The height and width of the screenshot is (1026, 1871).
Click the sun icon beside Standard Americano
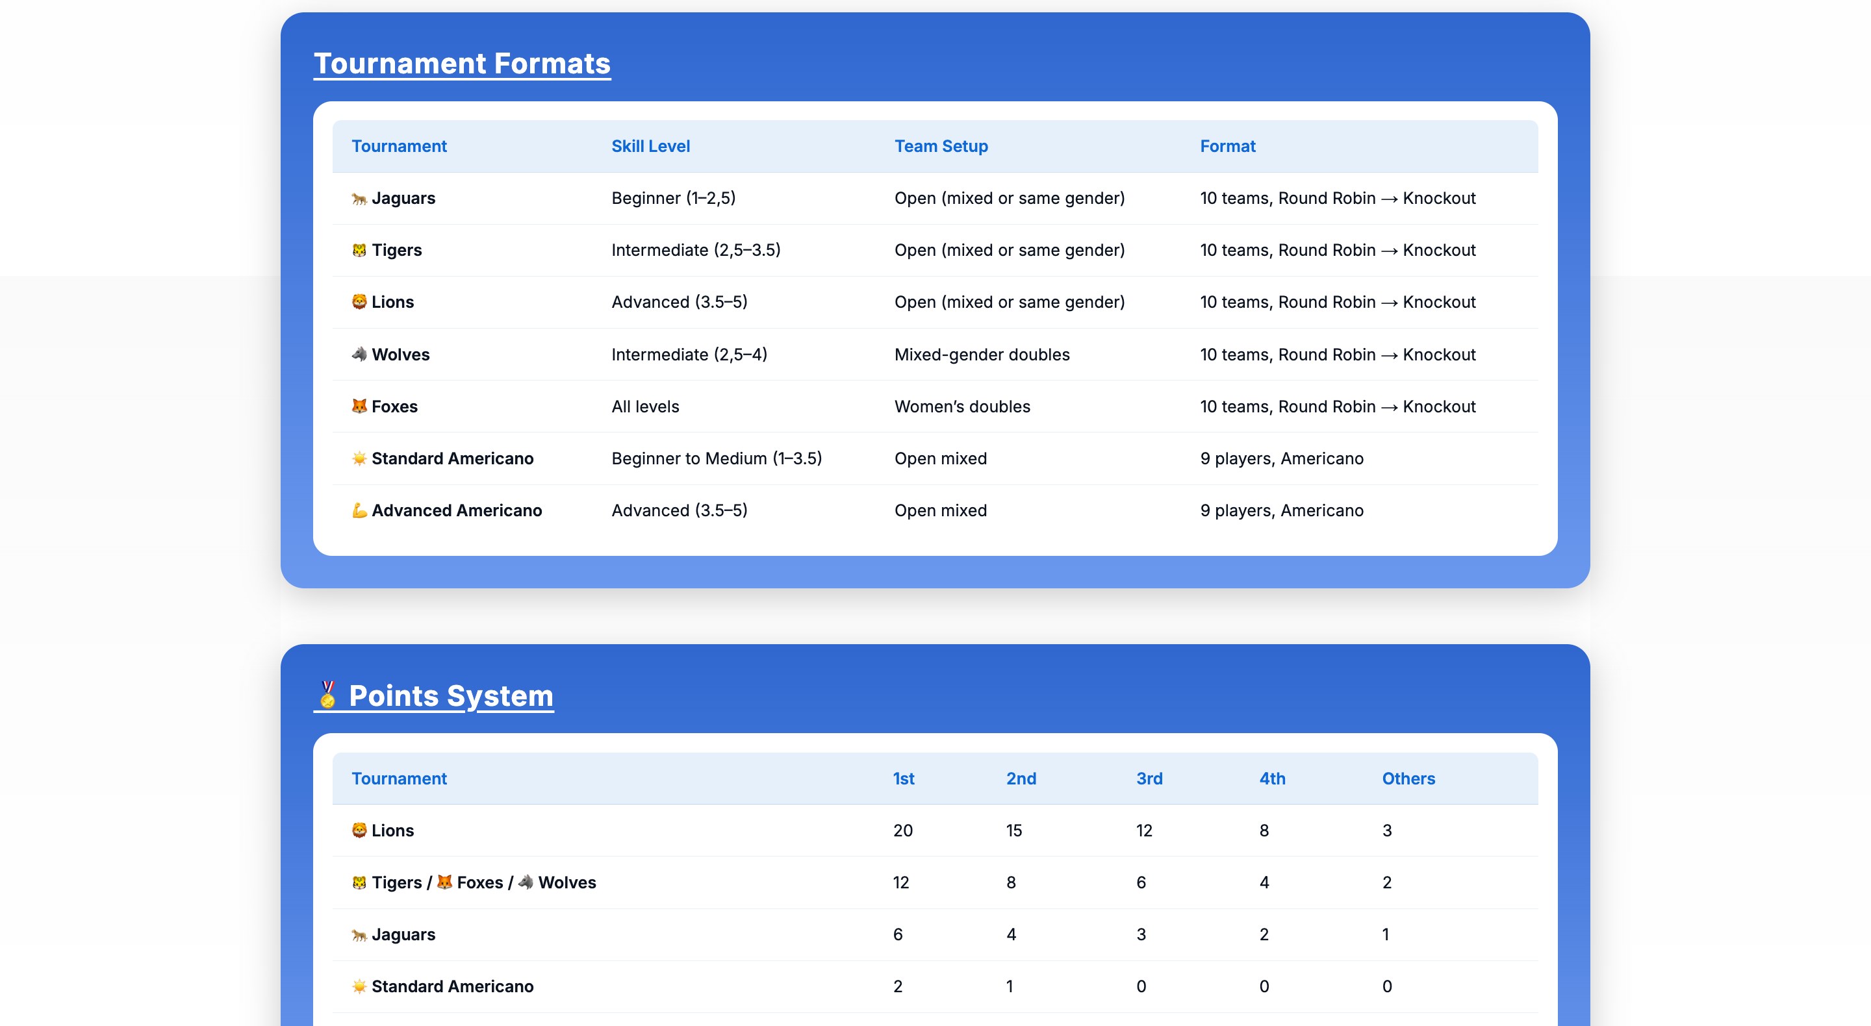[x=357, y=458]
